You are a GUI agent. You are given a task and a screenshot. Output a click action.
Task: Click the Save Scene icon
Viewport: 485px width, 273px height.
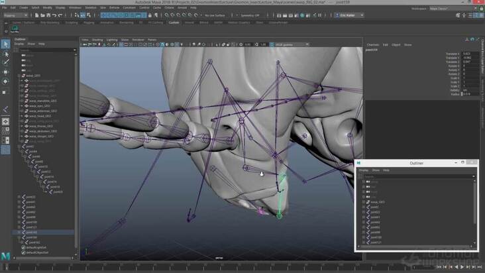(x=48, y=15)
